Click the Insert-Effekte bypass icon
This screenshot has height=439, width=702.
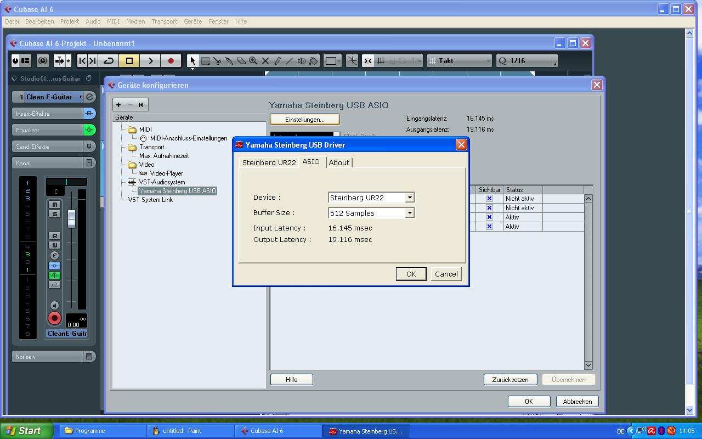89,114
